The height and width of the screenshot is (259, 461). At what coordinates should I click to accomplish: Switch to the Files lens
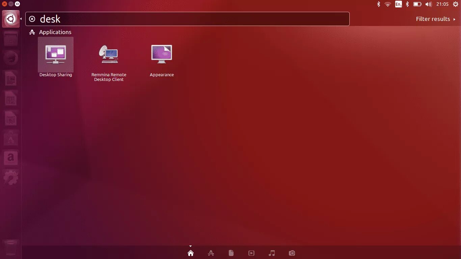point(231,253)
